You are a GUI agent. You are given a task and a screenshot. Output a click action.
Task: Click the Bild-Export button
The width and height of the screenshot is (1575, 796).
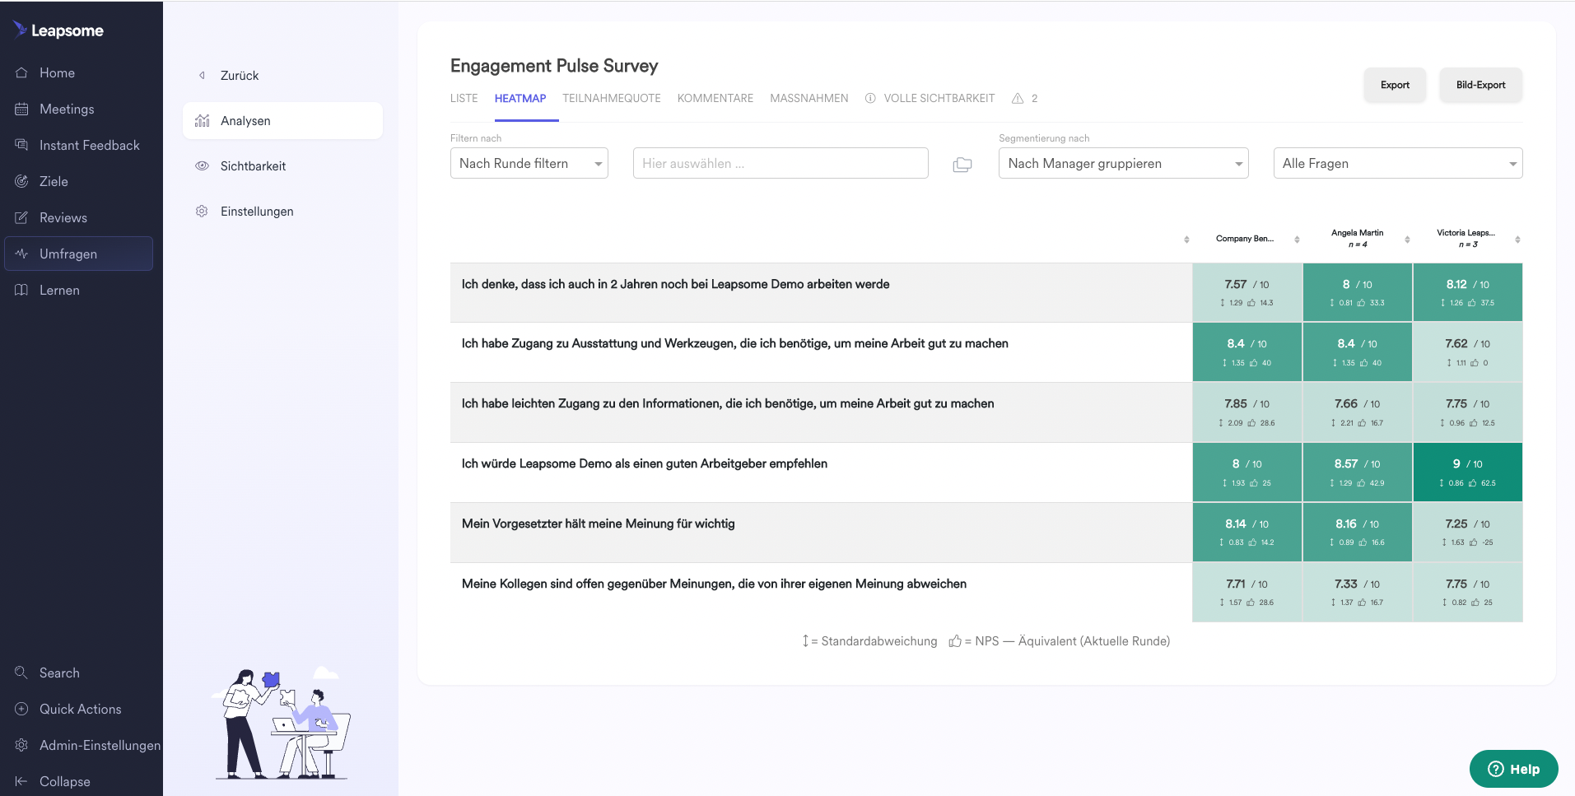pos(1480,86)
